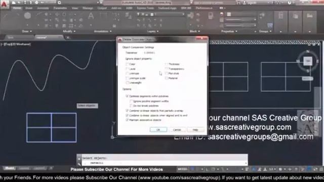Click OK in Delete Duplicate Objects dialog

tap(158, 129)
